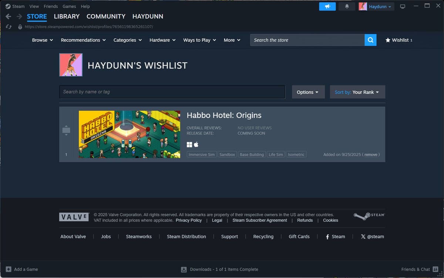Image resolution: width=444 pixels, height=278 pixels.
Task: Open the Sort by Your Rank dropdown
Action: (357, 92)
